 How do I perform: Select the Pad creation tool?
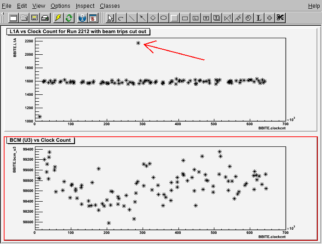pos(174,18)
